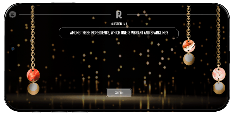This screenshot has width=234, height=115.
Task: Choose the orange-striped ingredient medallion
Action: pyautogui.click(x=189, y=46)
